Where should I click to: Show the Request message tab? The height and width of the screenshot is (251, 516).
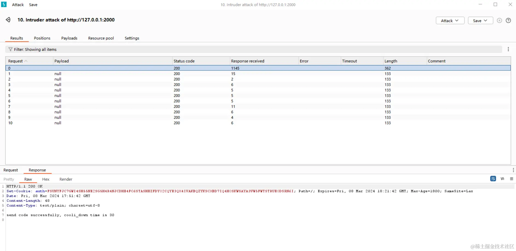pyautogui.click(x=11, y=170)
